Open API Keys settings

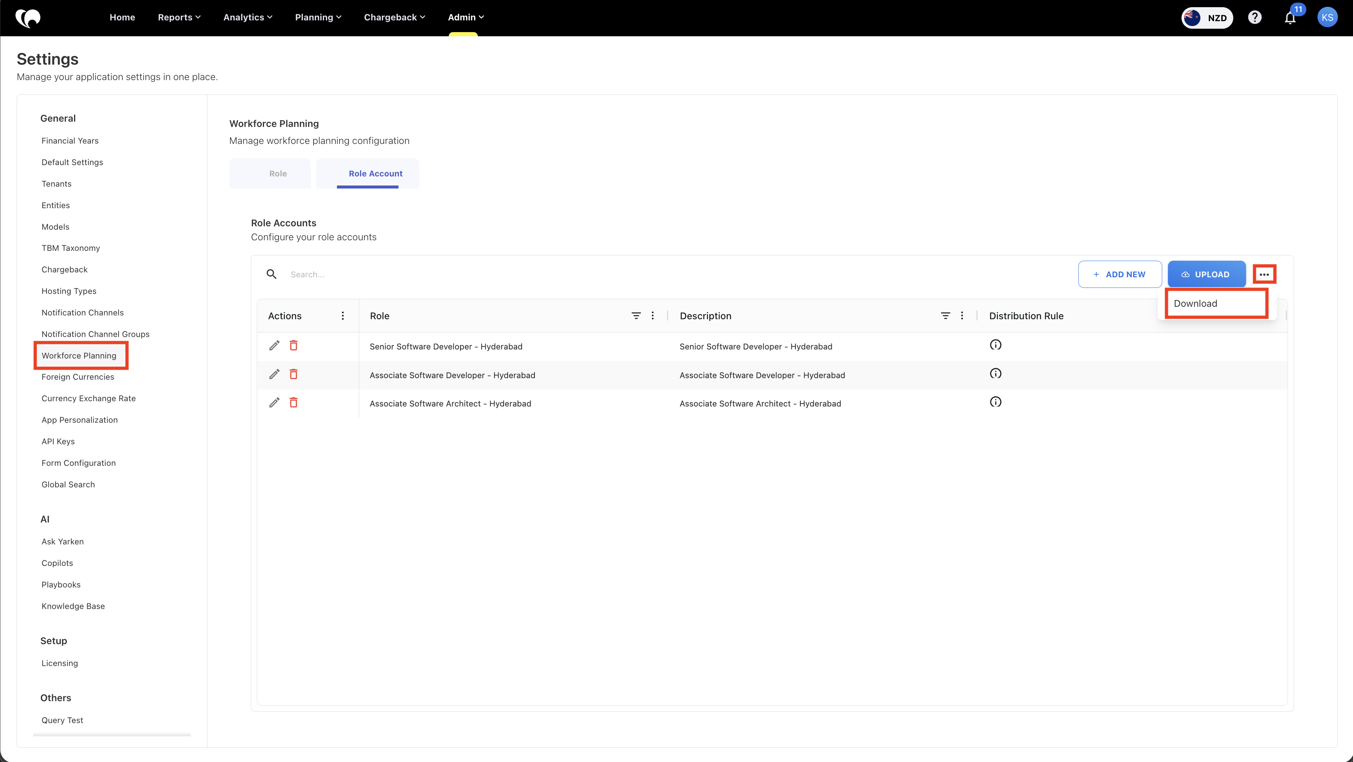58,441
